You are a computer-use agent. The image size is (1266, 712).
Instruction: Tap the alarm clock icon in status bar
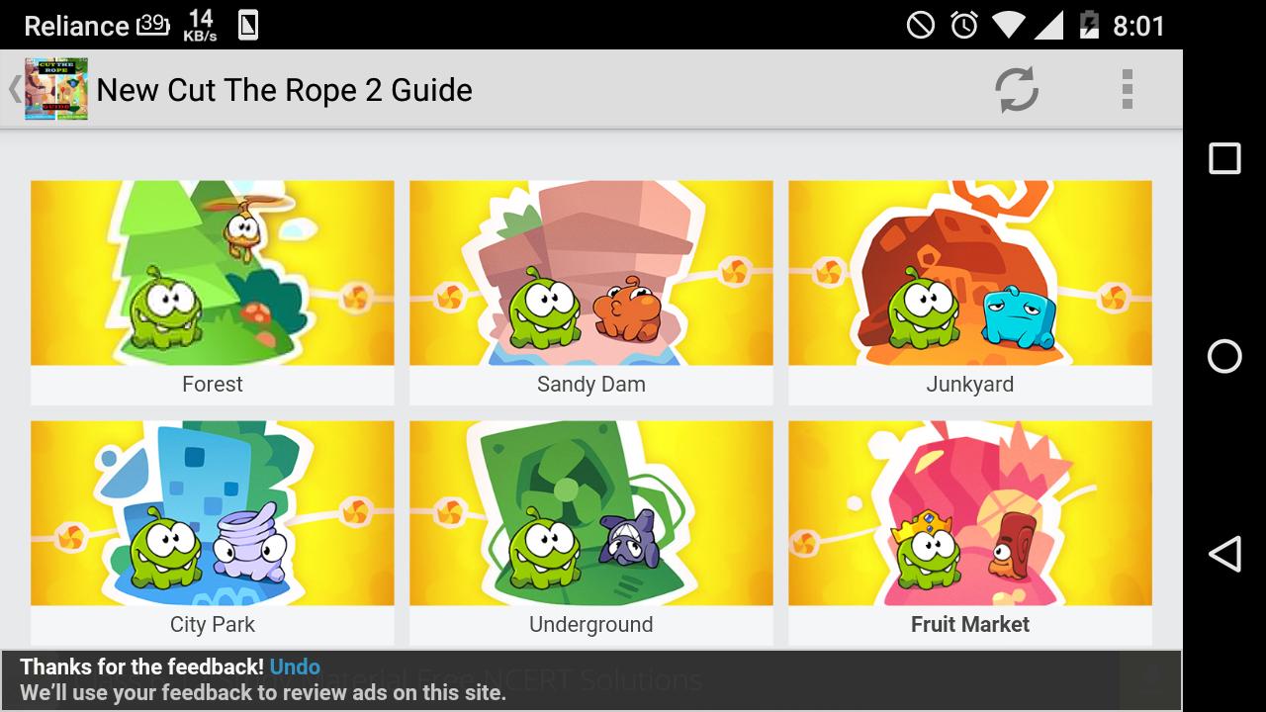pos(964,24)
